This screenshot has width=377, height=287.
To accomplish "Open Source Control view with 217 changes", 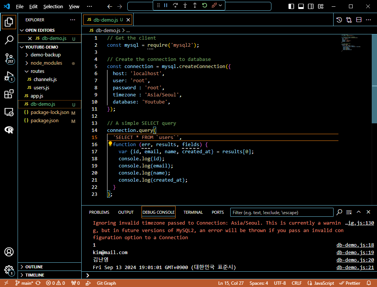I will (9, 58).
